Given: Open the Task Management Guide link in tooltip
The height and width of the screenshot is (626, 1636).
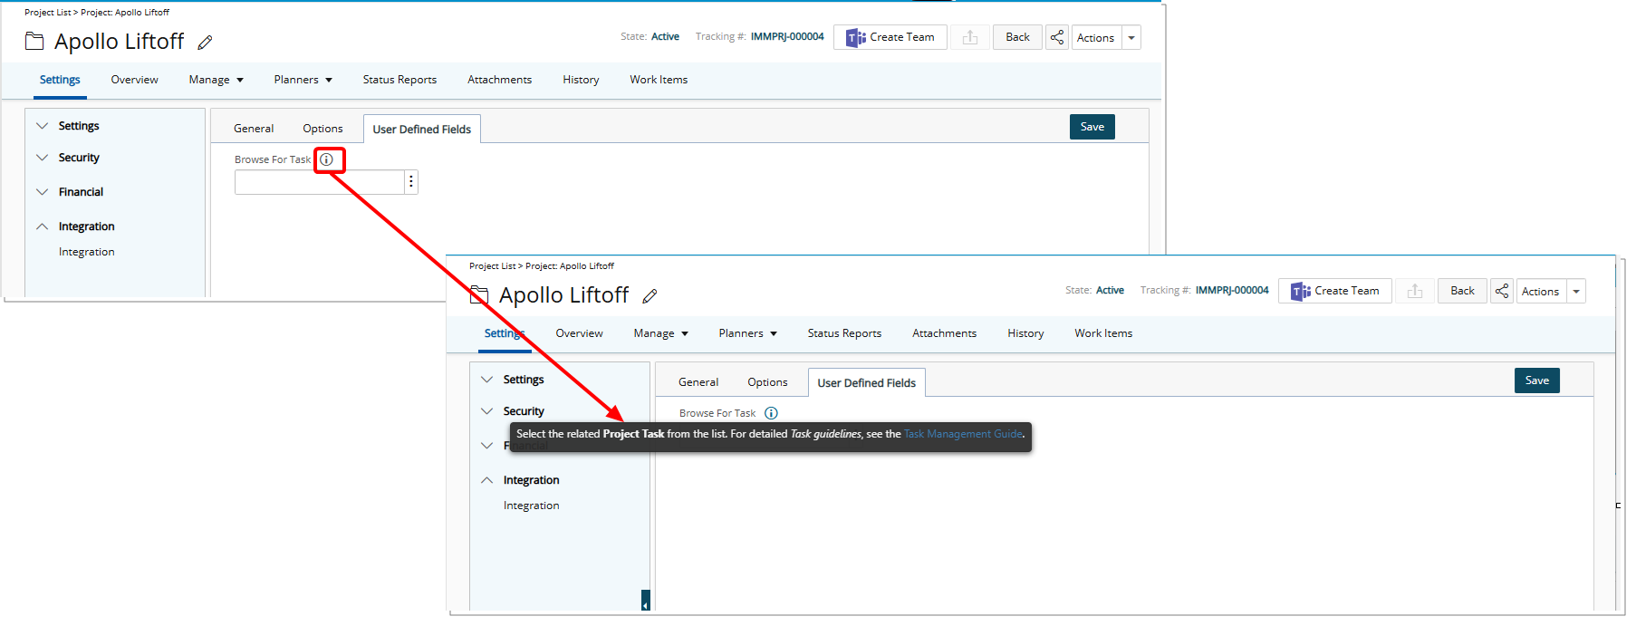Looking at the screenshot, I should click(x=963, y=434).
